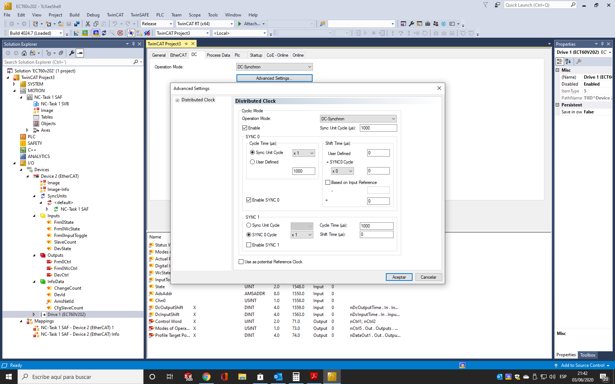615x384 pixels.
Task: Open the TwinCAT RT (x64) platform dropdown
Action: point(205,24)
